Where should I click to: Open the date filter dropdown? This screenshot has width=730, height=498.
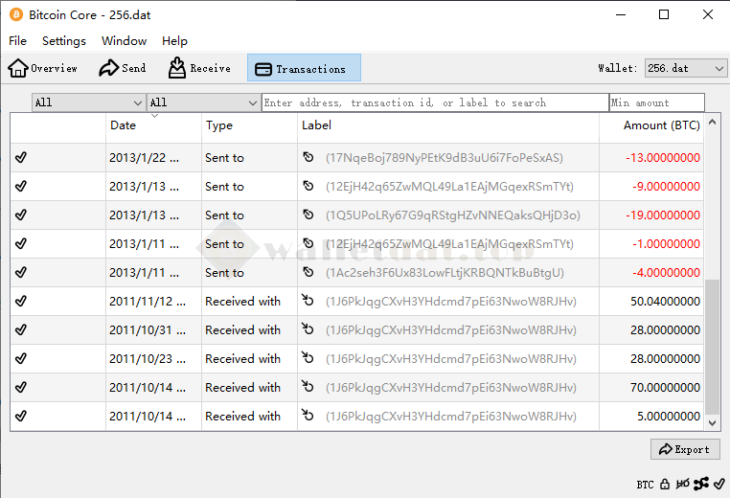(x=88, y=102)
